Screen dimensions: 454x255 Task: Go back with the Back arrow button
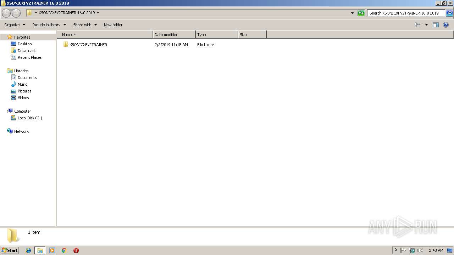click(x=6, y=13)
